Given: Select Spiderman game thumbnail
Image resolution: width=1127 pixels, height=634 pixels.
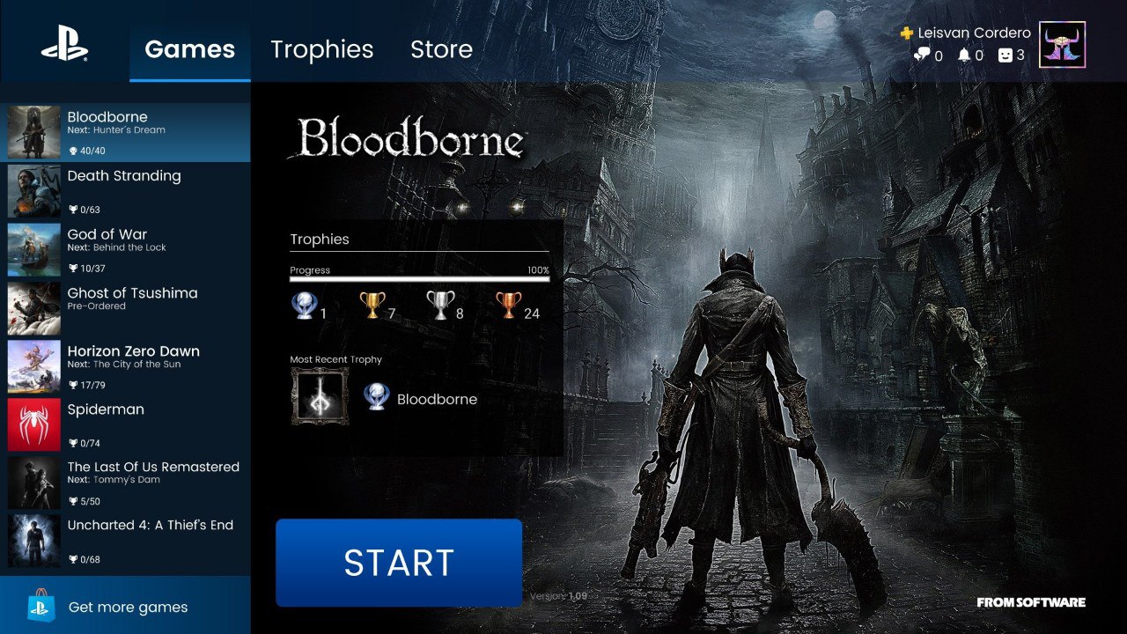Looking at the screenshot, I should (x=34, y=424).
